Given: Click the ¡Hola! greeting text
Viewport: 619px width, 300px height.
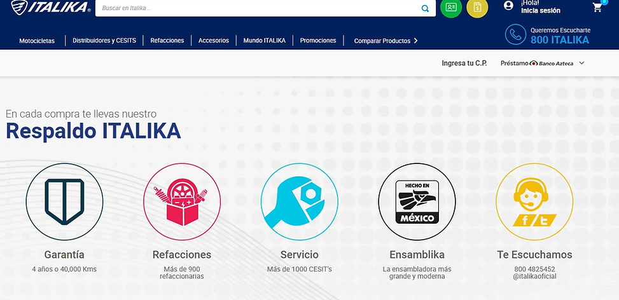Looking at the screenshot, I should [530, 3].
